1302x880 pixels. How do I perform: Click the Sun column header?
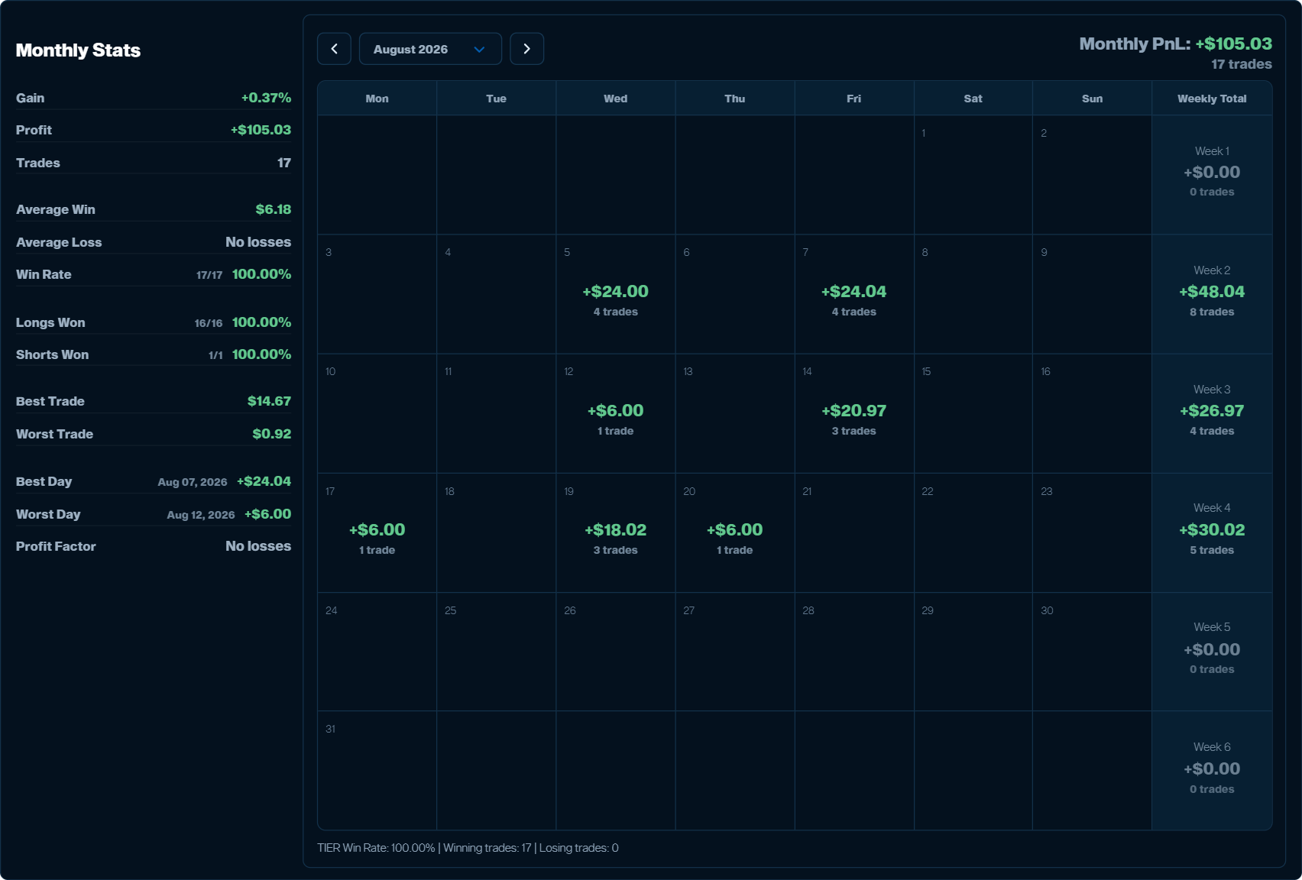[1092, 99]
